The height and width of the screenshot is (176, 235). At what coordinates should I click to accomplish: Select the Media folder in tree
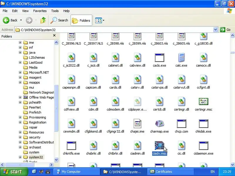click(33, 67)
